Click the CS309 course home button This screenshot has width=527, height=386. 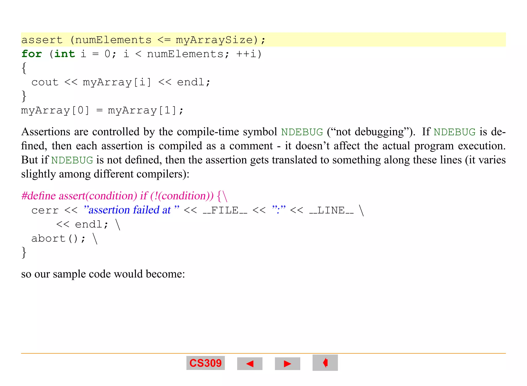coord(205,363)
